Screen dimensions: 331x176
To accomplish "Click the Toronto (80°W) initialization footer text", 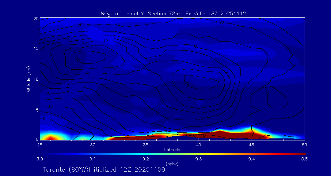I will (104, 170).
